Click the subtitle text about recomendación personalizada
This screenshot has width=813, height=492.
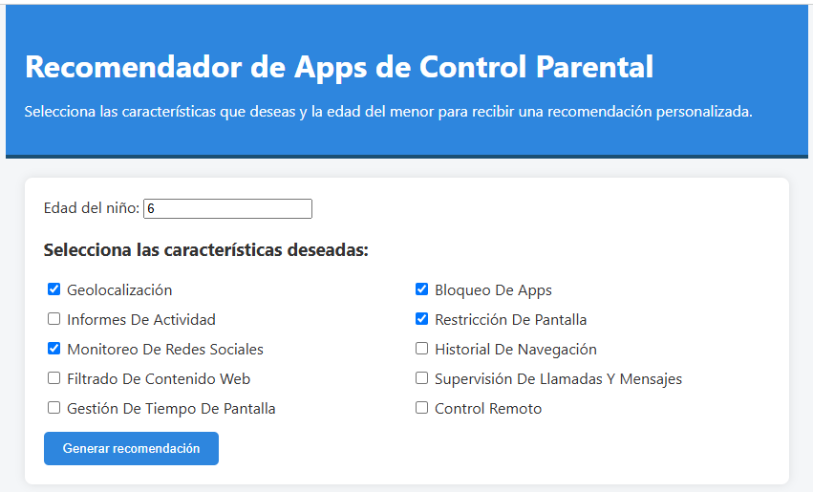pos(389,112)
